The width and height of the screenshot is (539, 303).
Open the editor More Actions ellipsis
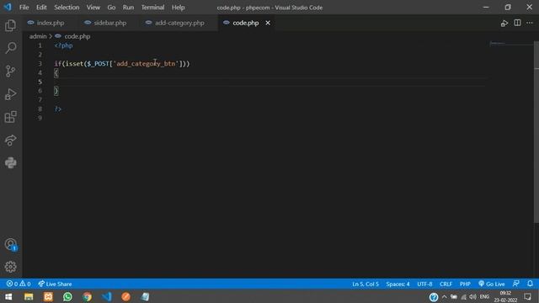pyautogui.click(x=530, y=23)
